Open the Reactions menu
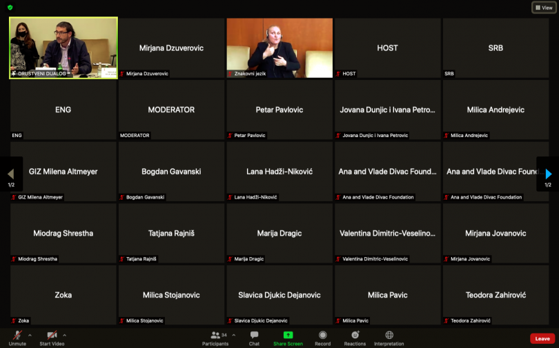 [x=355, y=337]
